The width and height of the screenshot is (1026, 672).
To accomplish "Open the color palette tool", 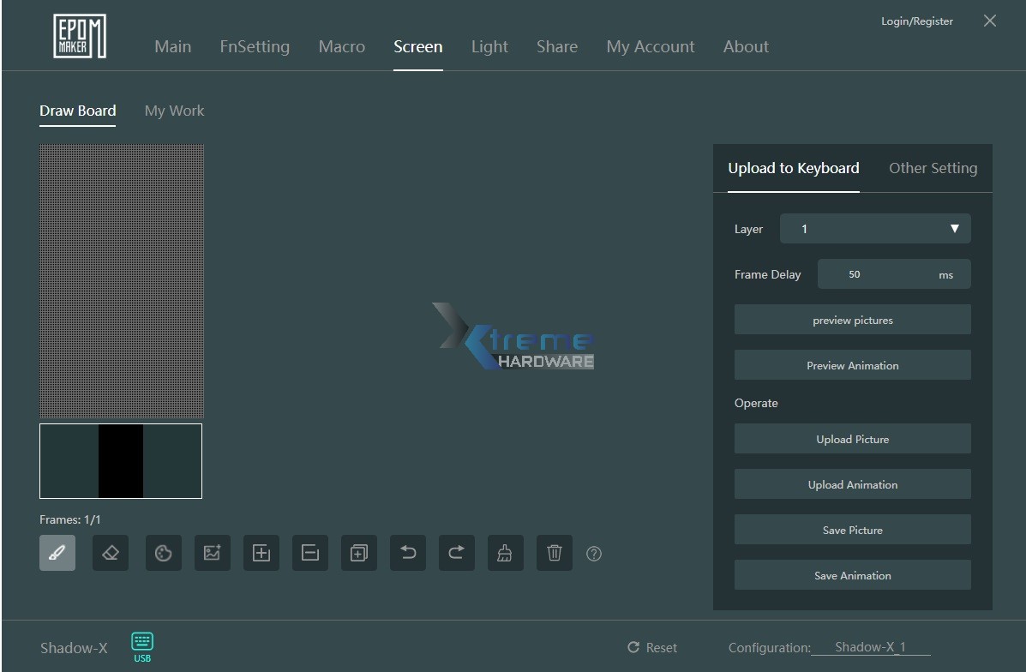I will pos(163,553).
